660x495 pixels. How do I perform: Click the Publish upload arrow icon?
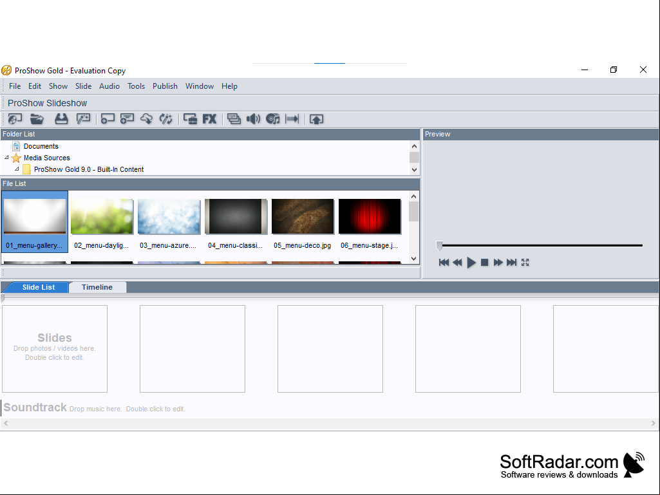pyautogui.click(x=316, y=119)
